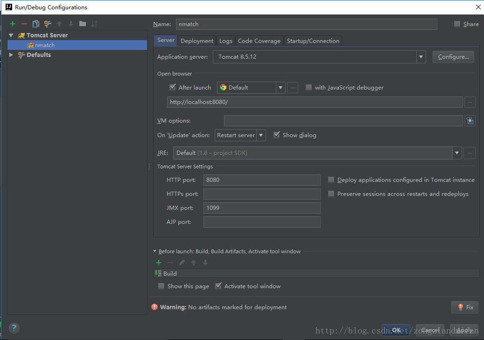Viewport: 484px width, 340px height.
Task: Create a new folder using the folder icon
Action: 83,24
